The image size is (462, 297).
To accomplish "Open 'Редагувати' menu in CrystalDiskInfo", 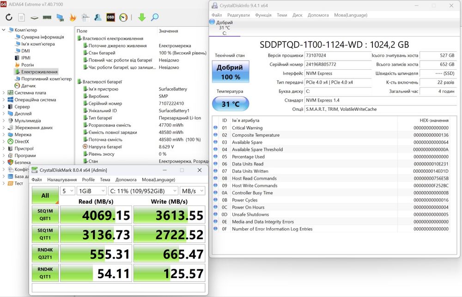I will click(238, 15).
